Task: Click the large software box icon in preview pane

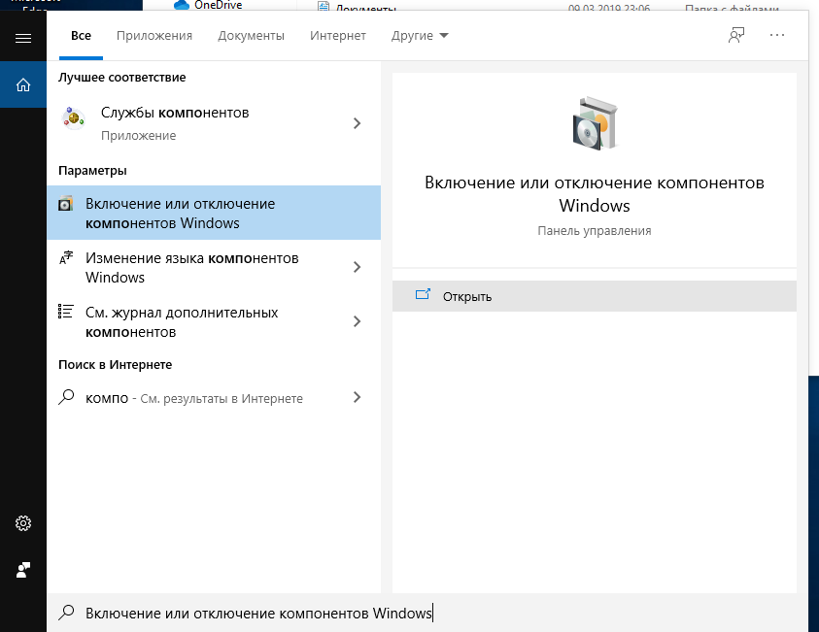Action: tap(595, 123)
